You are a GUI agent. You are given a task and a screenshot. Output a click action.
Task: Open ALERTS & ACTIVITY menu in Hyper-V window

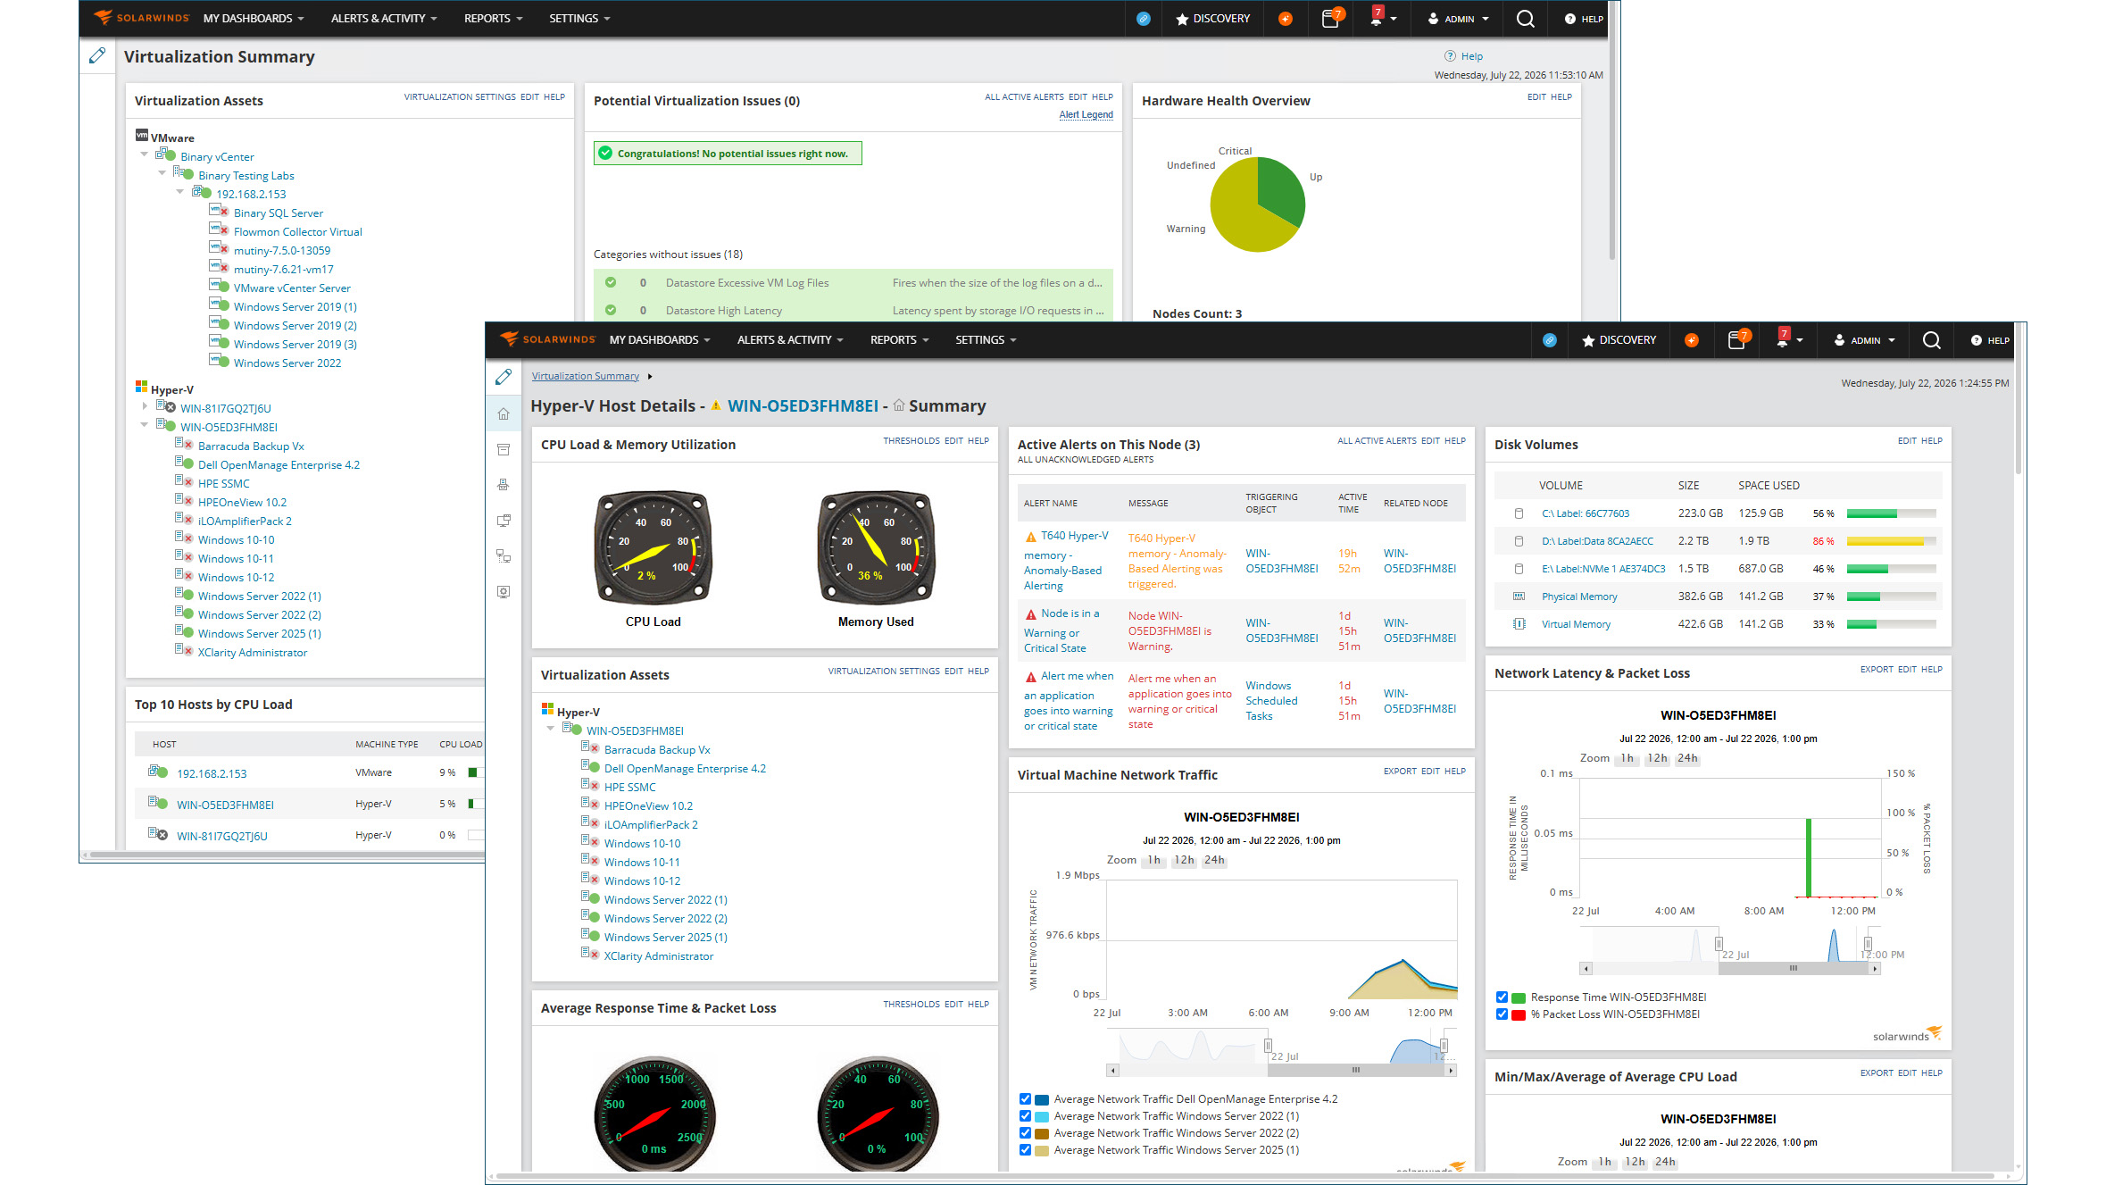pyautogui.click(x=790, y=340)
